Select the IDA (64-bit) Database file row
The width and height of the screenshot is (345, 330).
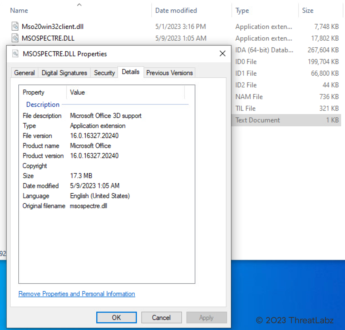click(286, 50)
